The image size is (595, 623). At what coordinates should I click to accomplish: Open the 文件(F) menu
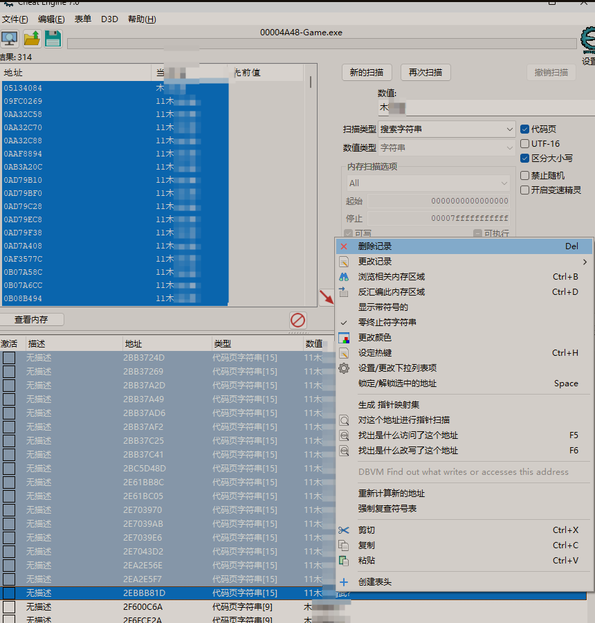click(x=15, y=19)
